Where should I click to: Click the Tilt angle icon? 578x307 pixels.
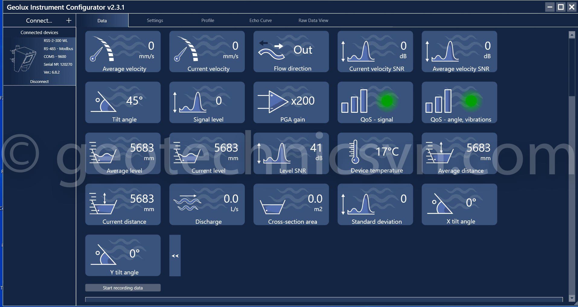point(103,102)
